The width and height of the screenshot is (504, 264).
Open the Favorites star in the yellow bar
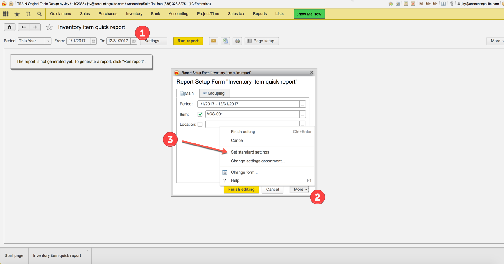[17, 14]
